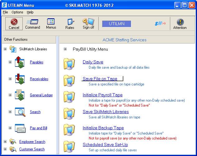197x156 pixels.
Task: Open the Customer Search link
Action: pyautogui.click(x=32, y=149)
